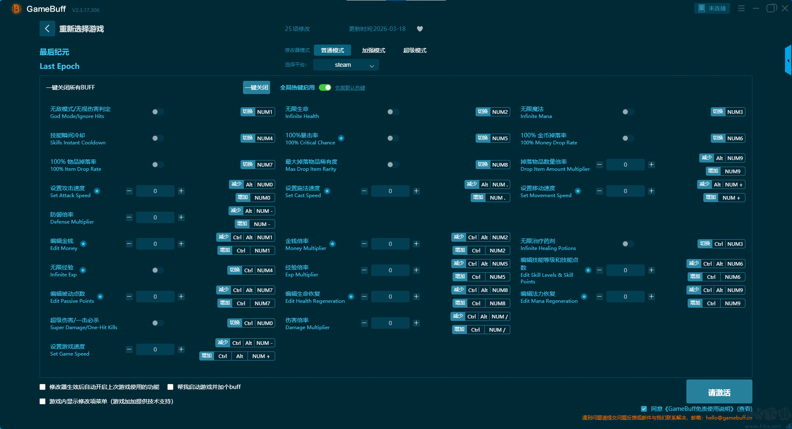Expand the blue side panel handle
Screen dimensions: 792x429
pos(788,61)
